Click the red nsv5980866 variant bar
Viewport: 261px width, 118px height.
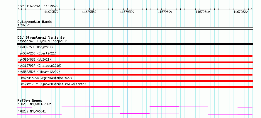coord(135,62)
